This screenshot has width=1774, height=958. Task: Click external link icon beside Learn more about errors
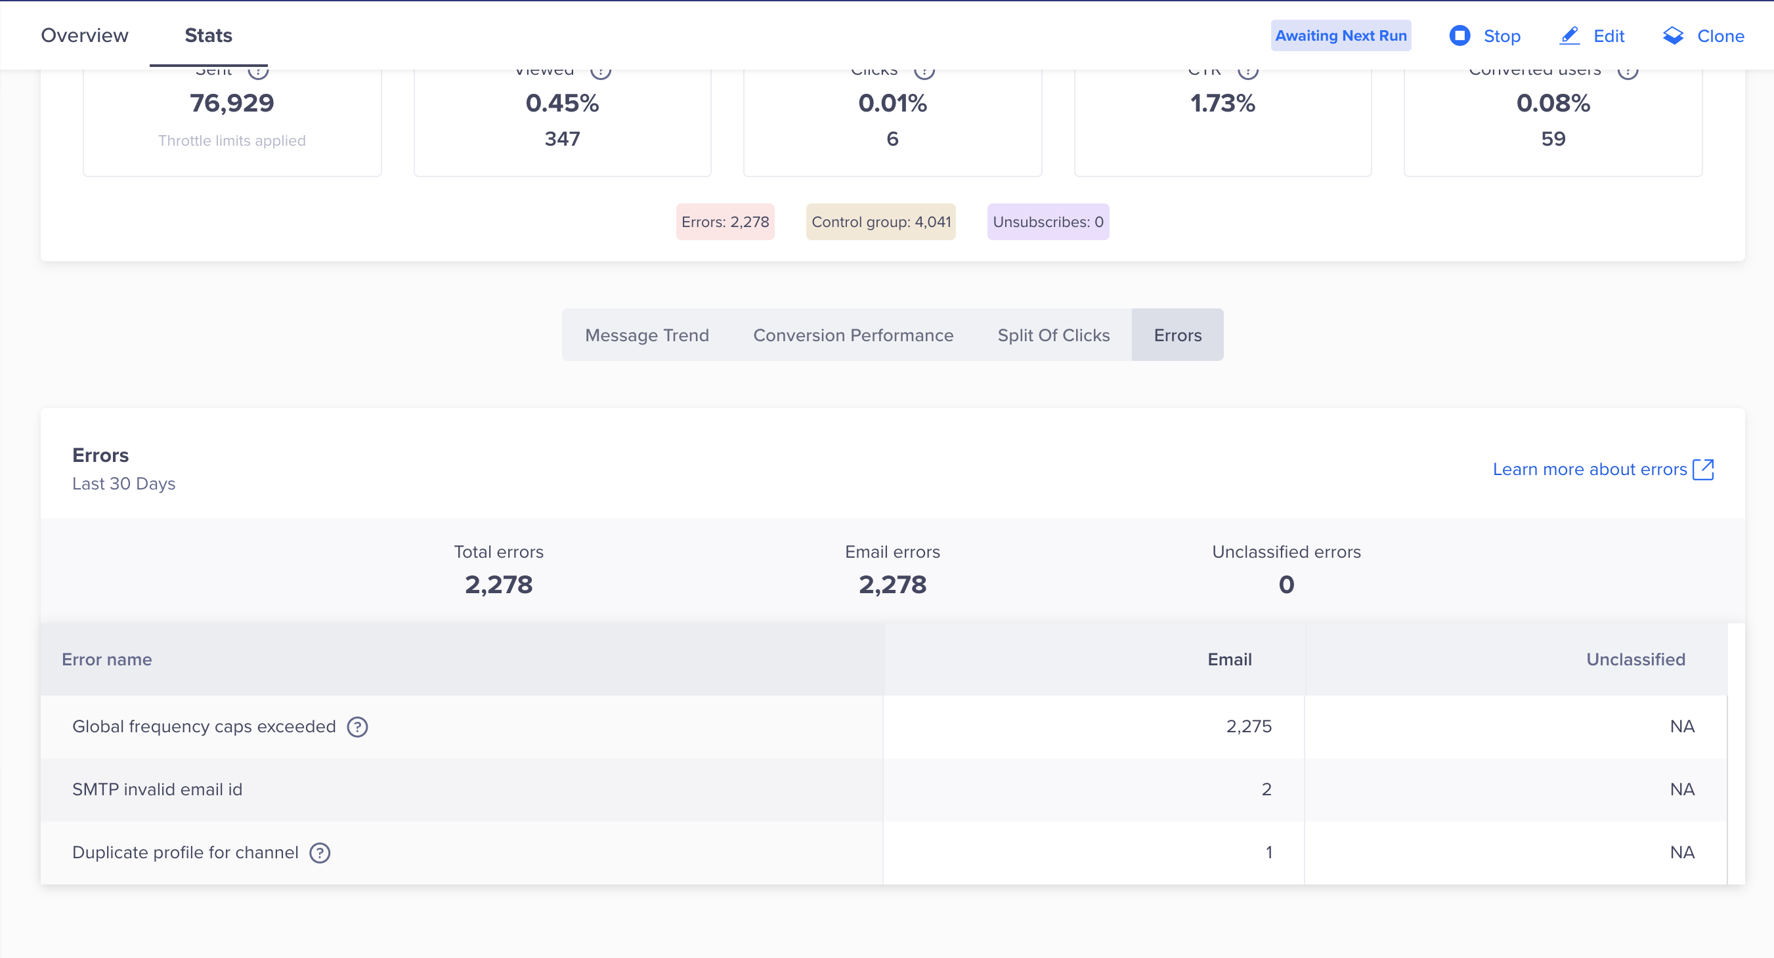coord(1703,469)
